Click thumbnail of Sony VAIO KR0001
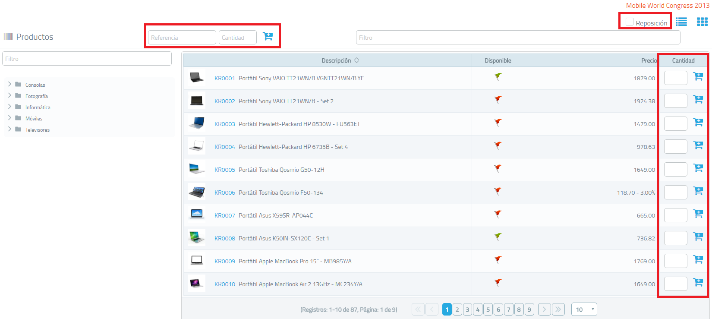 coord(197,78)
